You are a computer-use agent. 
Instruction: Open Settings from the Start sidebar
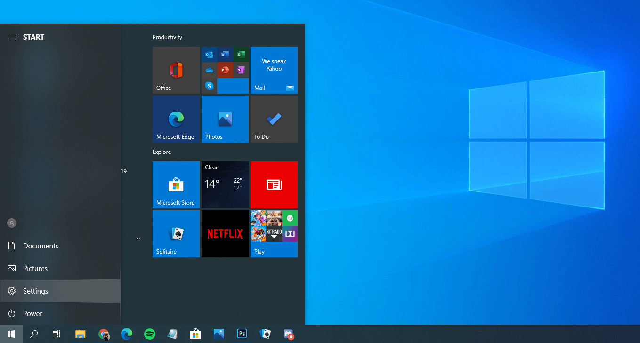click(x=60, y=291)
